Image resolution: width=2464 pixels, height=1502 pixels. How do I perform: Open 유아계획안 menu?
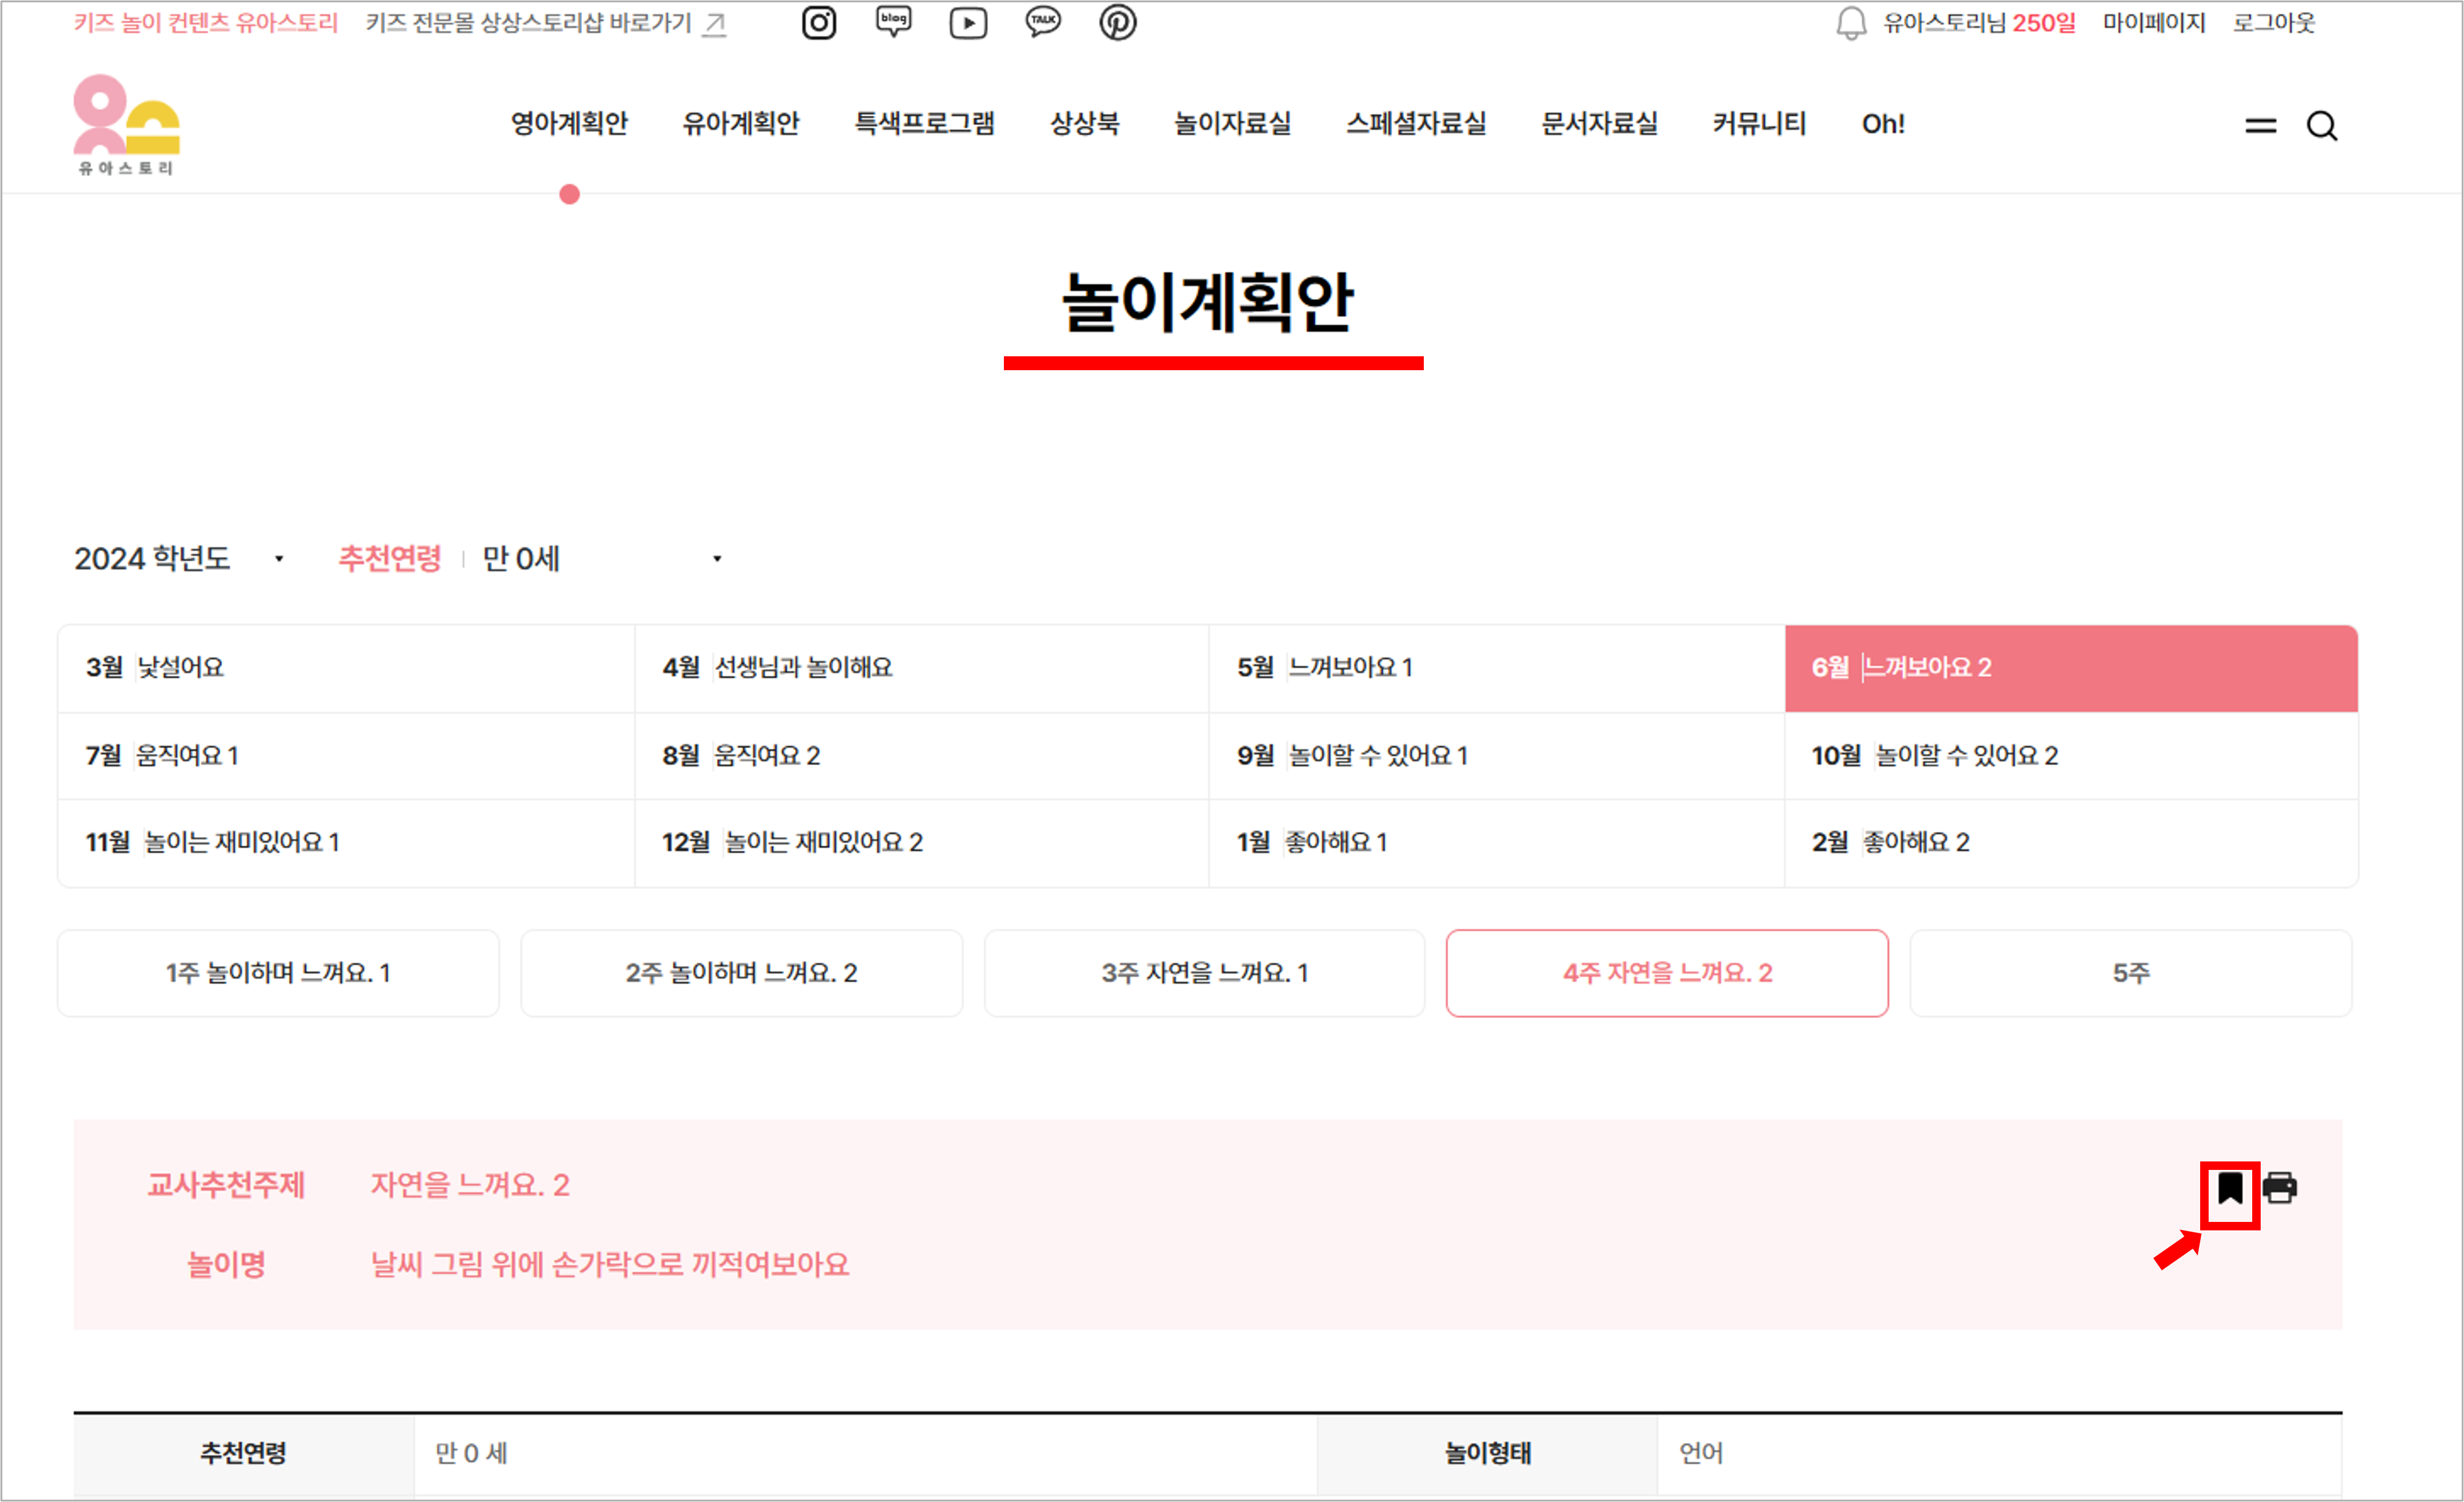tap(741, 124)
